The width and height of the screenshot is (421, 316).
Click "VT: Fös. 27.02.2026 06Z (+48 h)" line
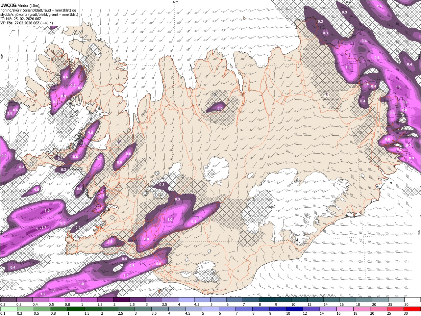pos(27,23)
